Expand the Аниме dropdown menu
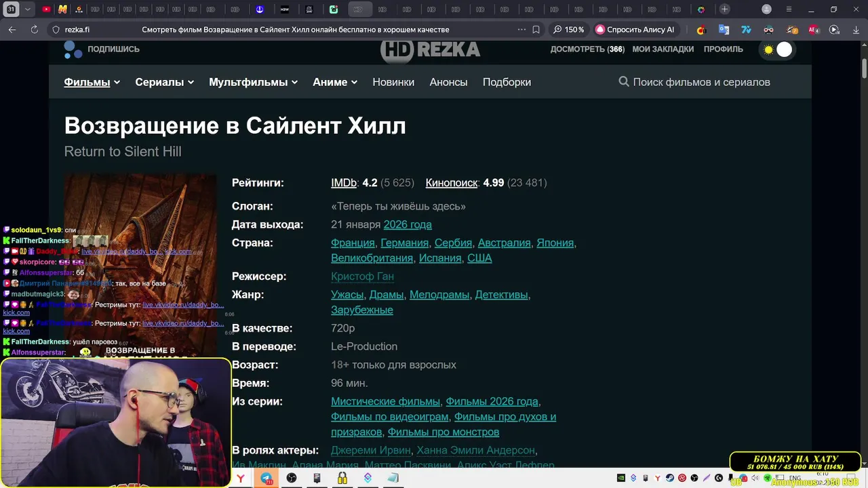This screenshot has width=868, height=488. point(335,82)
